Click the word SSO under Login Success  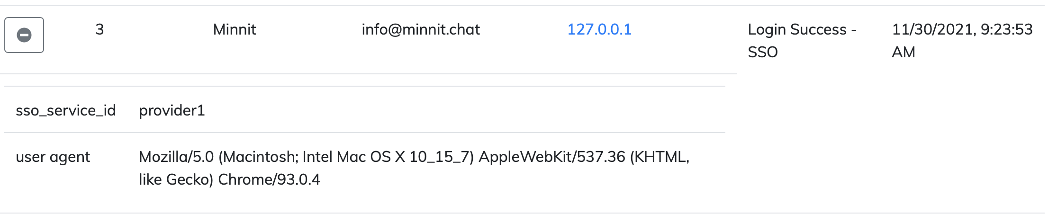pos(763,52)
